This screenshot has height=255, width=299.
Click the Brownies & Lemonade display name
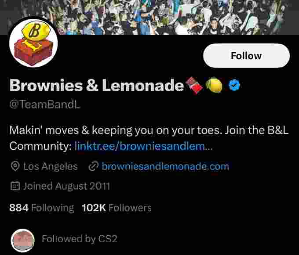pos(96,86)
